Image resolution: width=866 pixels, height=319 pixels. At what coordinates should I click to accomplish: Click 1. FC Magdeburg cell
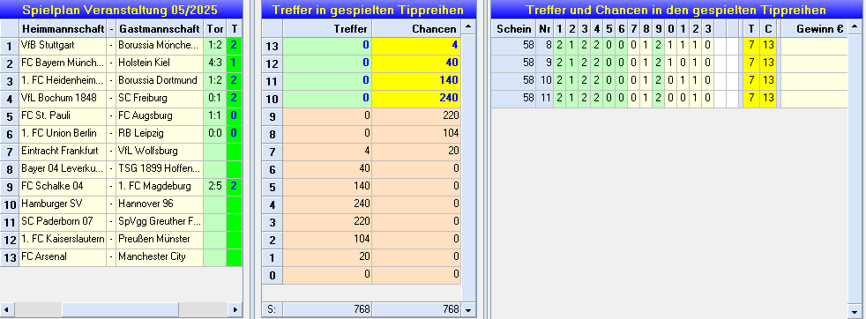coord(160,187)
